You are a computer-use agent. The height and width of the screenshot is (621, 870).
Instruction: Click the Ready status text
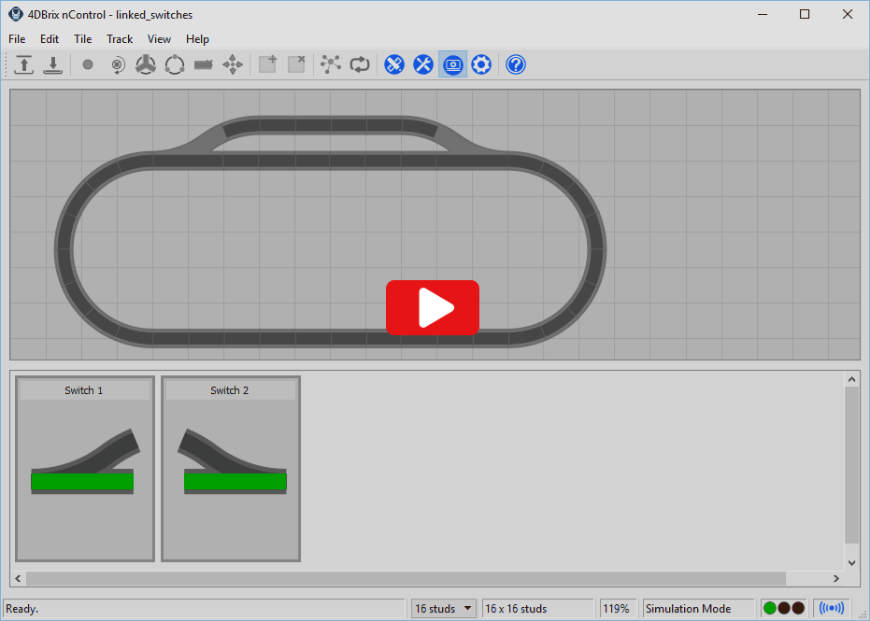pyautogui.click(x=22, y=609)
